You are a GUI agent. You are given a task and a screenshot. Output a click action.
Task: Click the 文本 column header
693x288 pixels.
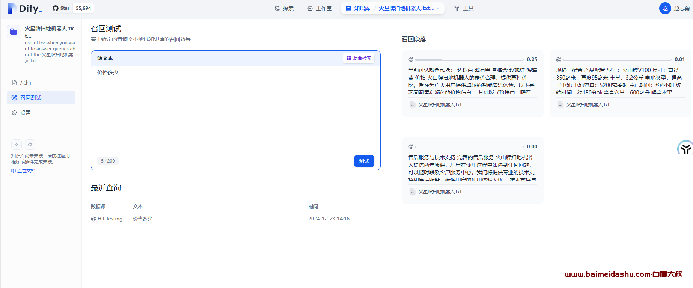click(x=138, y=207)
